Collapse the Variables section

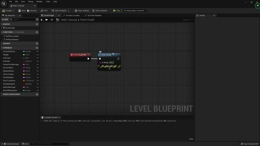[x=2, y=48]
